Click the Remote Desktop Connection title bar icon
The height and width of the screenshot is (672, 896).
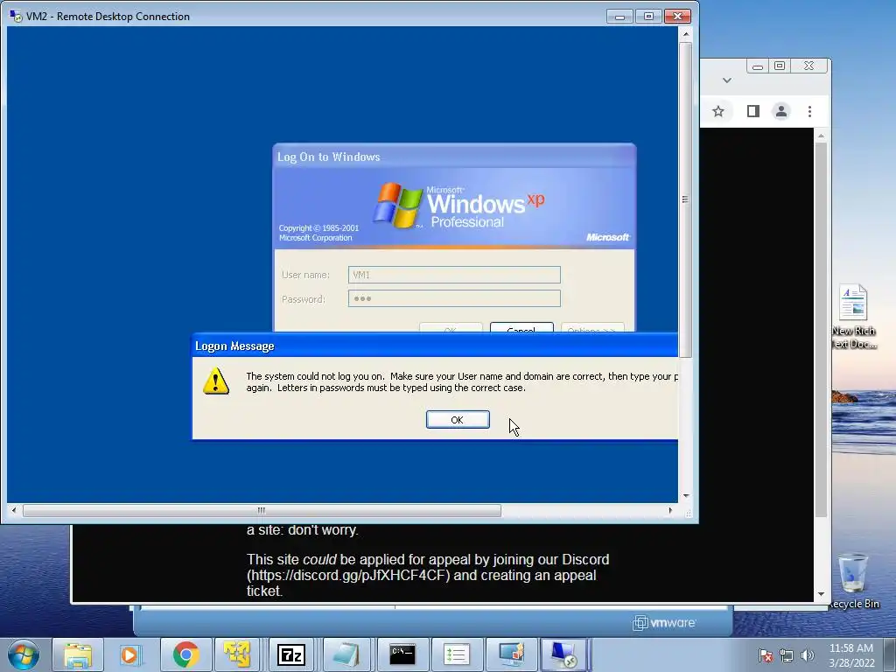[16, 16]
